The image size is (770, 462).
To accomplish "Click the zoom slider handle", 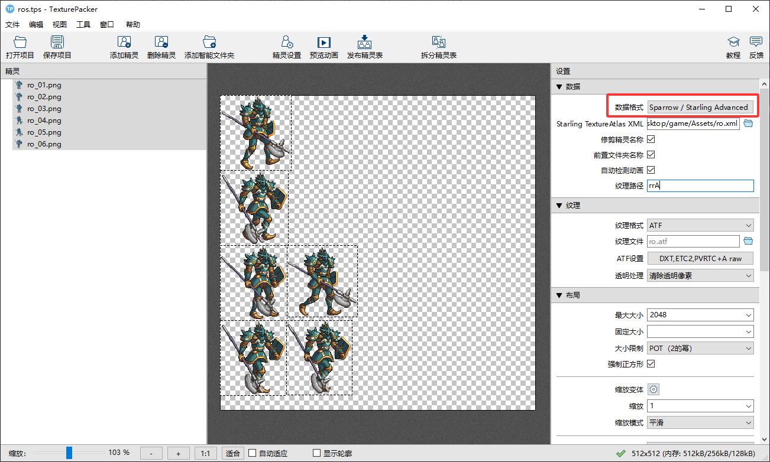I will (69, 453).
